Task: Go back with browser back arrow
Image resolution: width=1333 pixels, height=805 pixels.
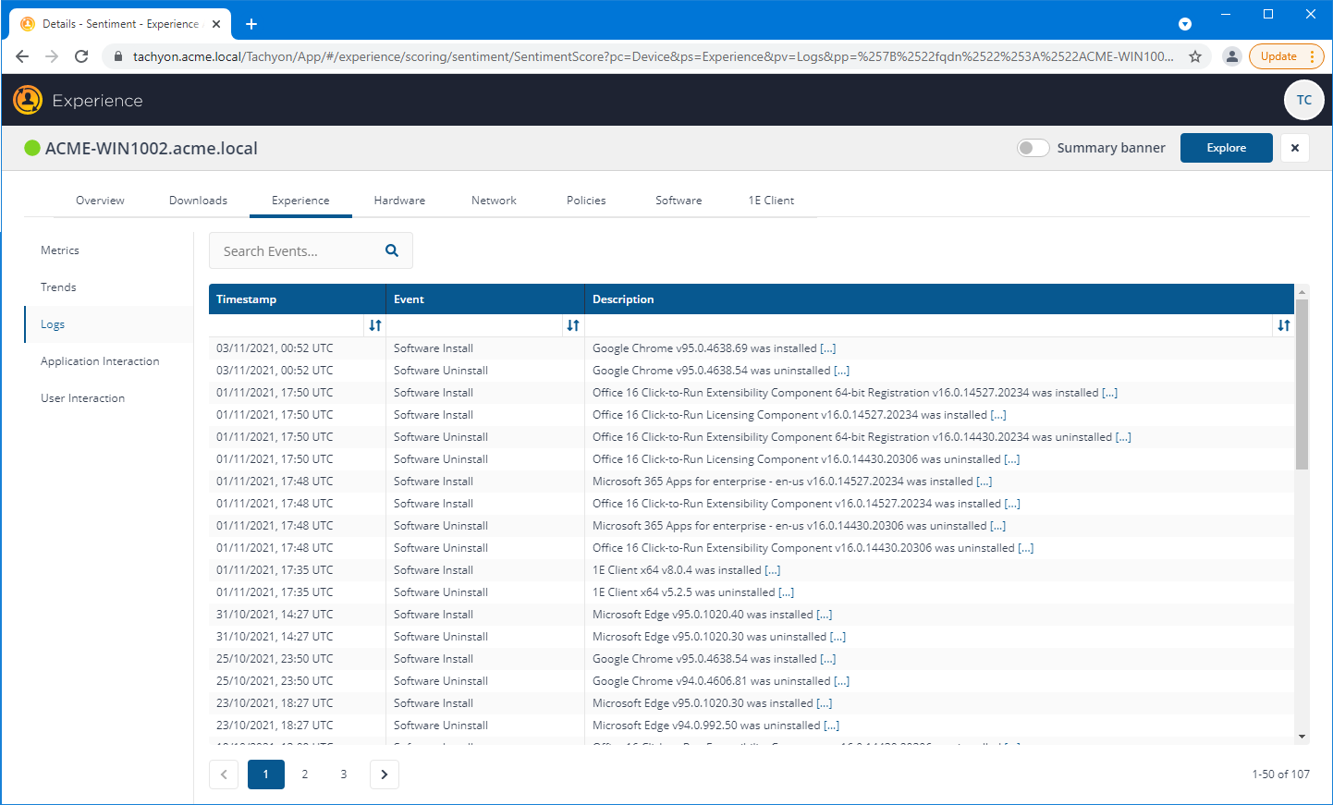Action: pyautogui.click(x=22, y=56)
